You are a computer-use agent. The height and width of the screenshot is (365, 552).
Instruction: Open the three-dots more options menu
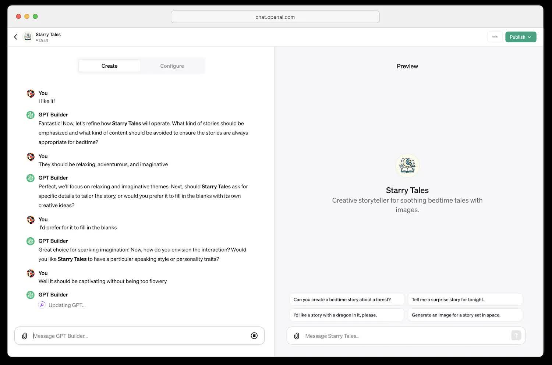pyautogui.click(x=495, y=37)
